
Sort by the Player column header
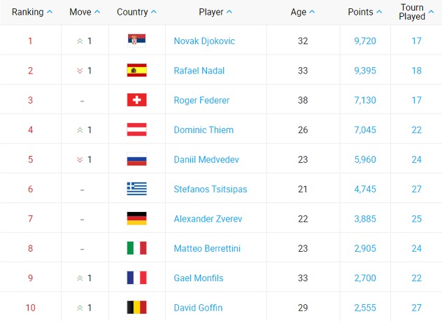[x=215, y=12]
